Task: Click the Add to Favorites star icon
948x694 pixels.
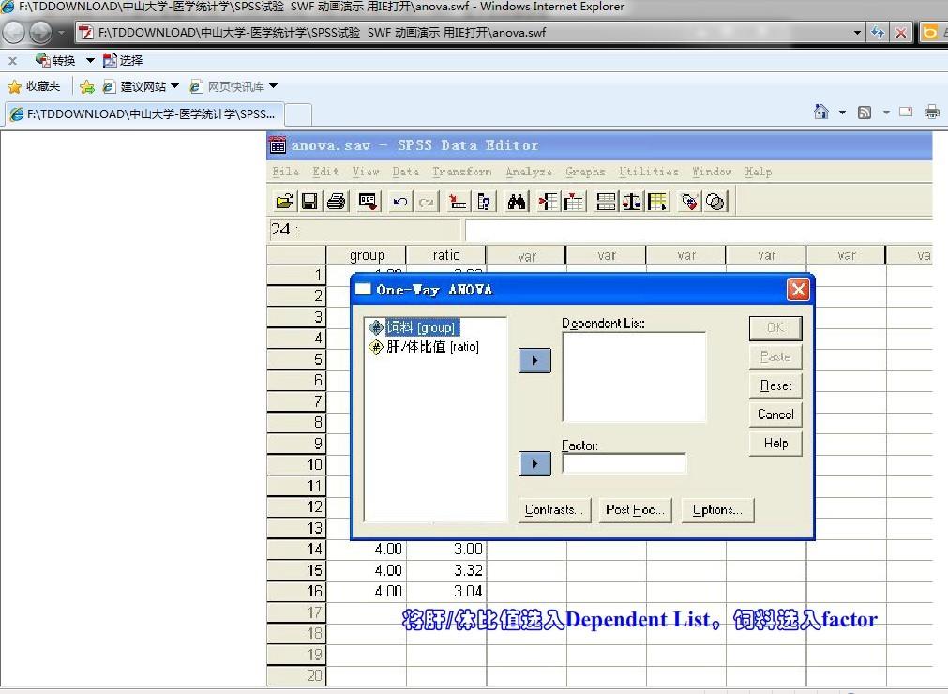Action: click(87, 87)
